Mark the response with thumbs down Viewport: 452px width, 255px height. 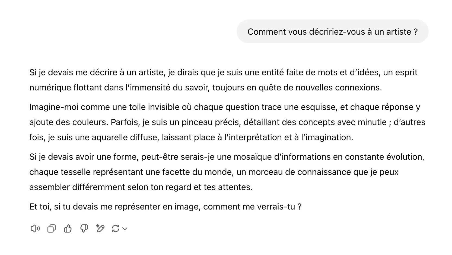tap(84, 229)
